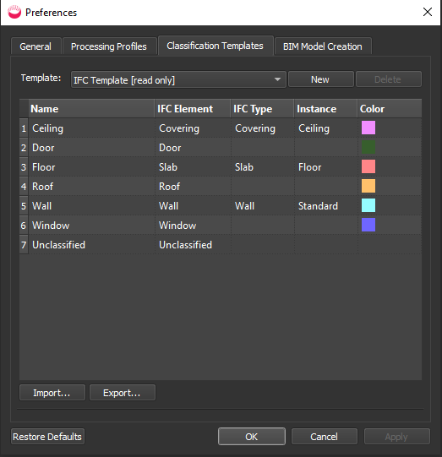The height and width of the screenshot is (457, 442).
Task: Open the Processing Profiles tab
Action: tap(109, 46)
